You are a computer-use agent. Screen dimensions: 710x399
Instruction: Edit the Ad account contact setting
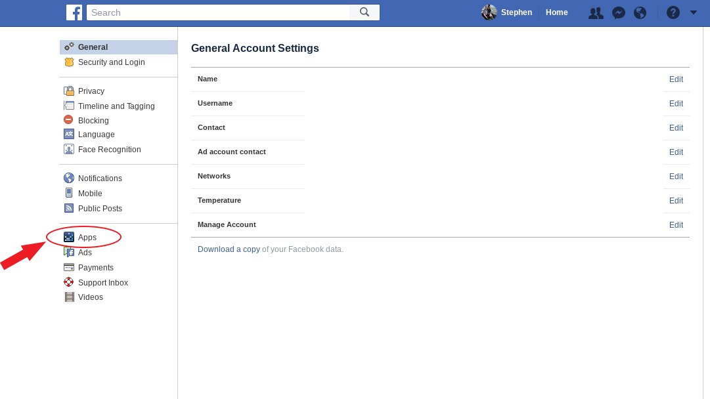click(x=676, y=152)
